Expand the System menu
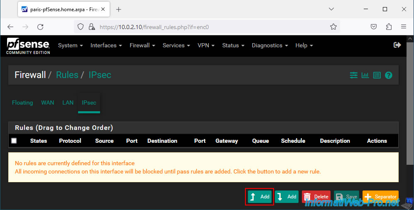This screenshot has height=210, width=414. tap(71, 45)
